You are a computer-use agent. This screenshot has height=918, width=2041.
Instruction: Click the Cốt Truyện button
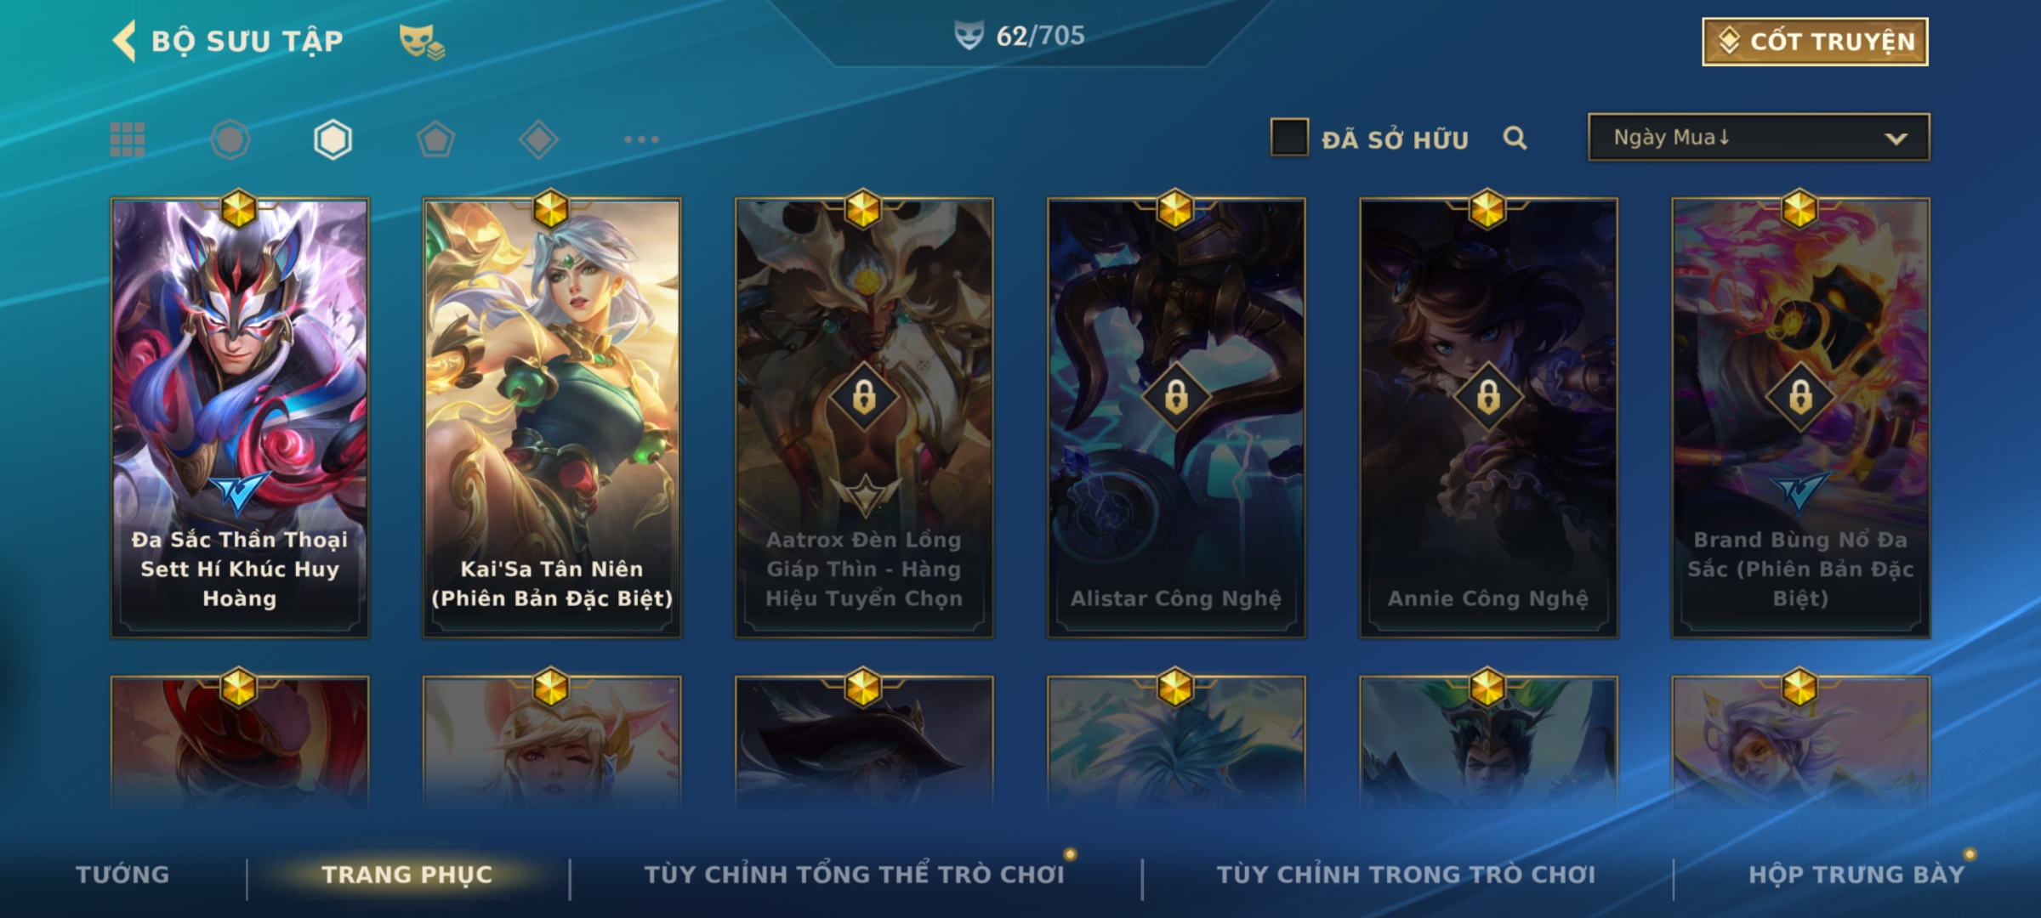click(1815, 42)
